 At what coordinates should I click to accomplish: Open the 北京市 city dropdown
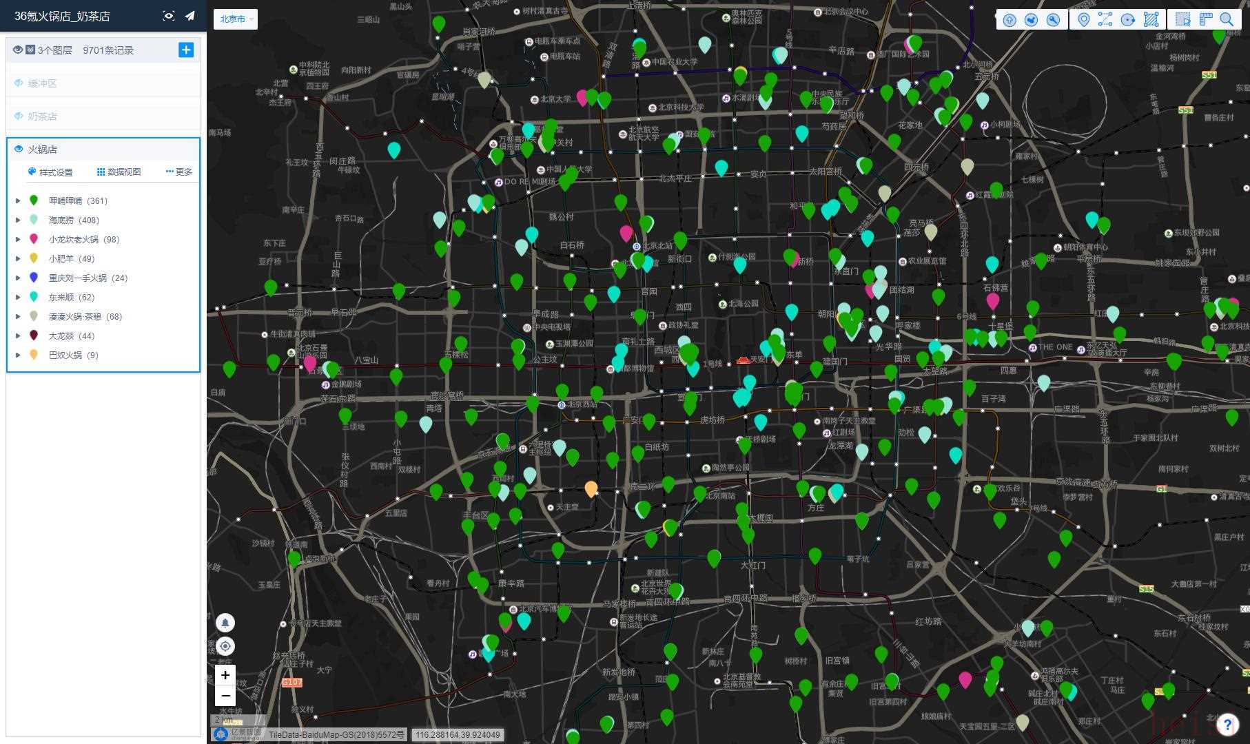point(236,19)
